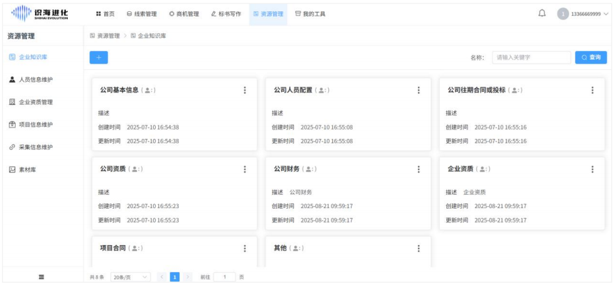The image size is (614, 284).
Task: Click the notification bell icon
Action: coord(542,14)
